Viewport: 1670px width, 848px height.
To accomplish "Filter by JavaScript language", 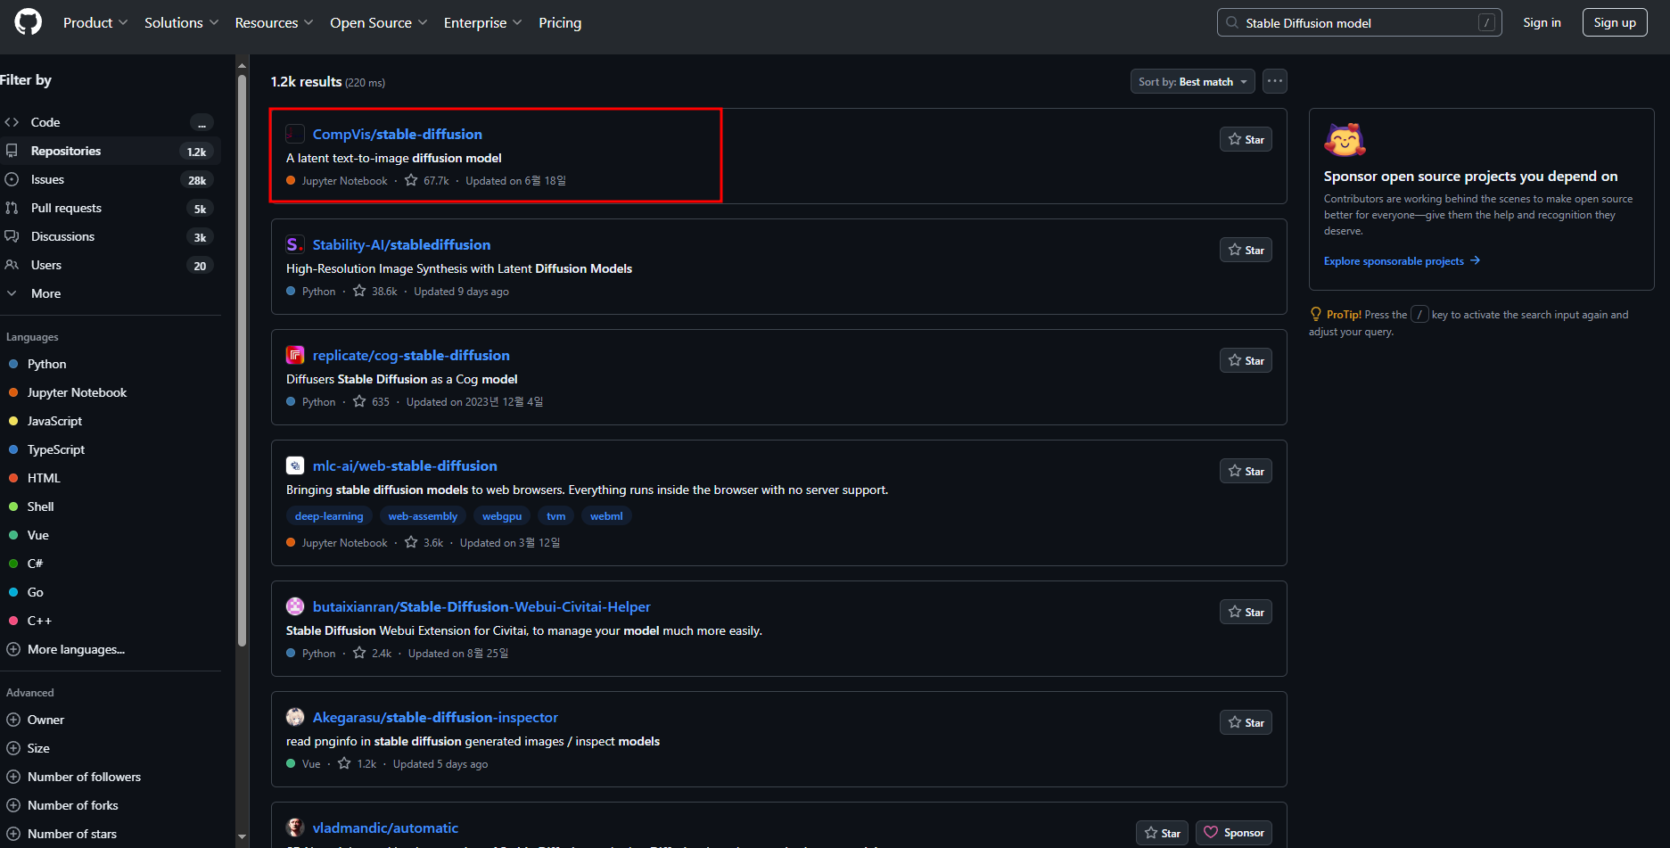I will (x=54, y=421).
